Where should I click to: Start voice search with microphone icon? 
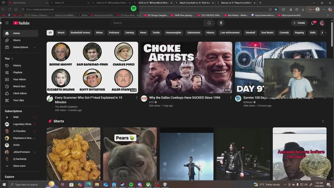pyautogui.click(x=221, y=23)
